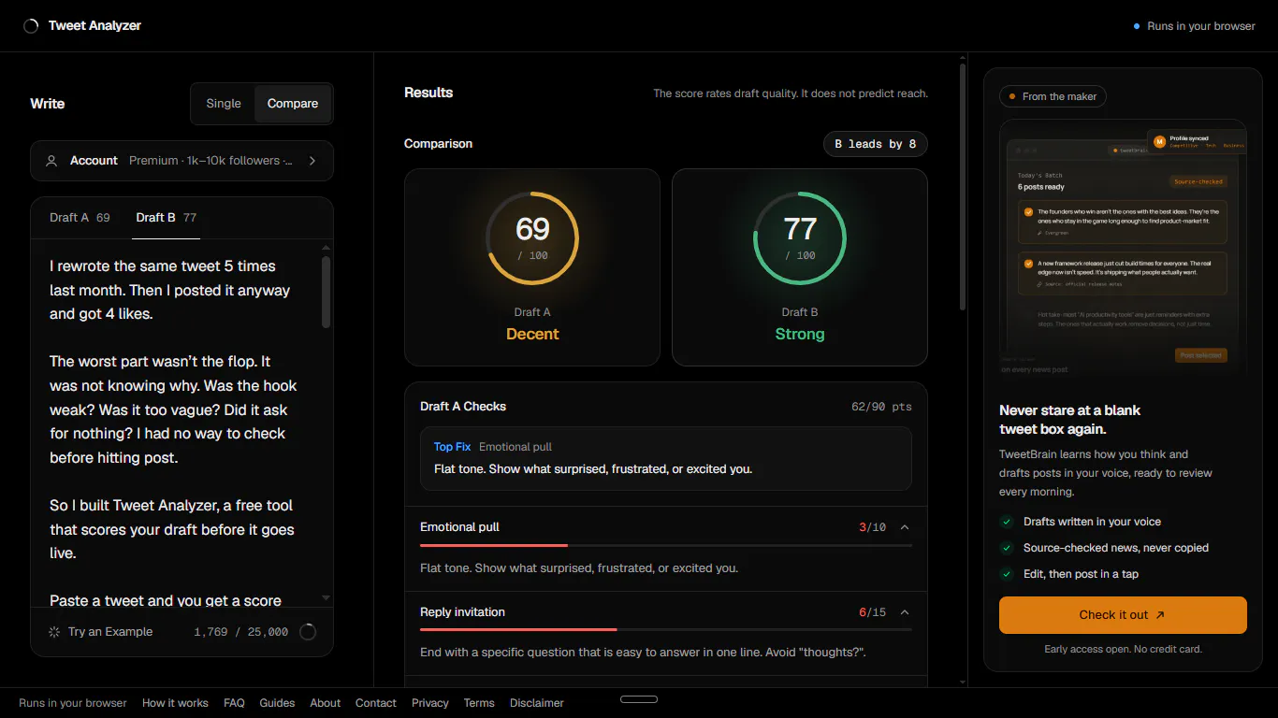Click the check icon beside Drafts written in your voice
This screenshot has width=1278, height=718.
coord(1007,522)
